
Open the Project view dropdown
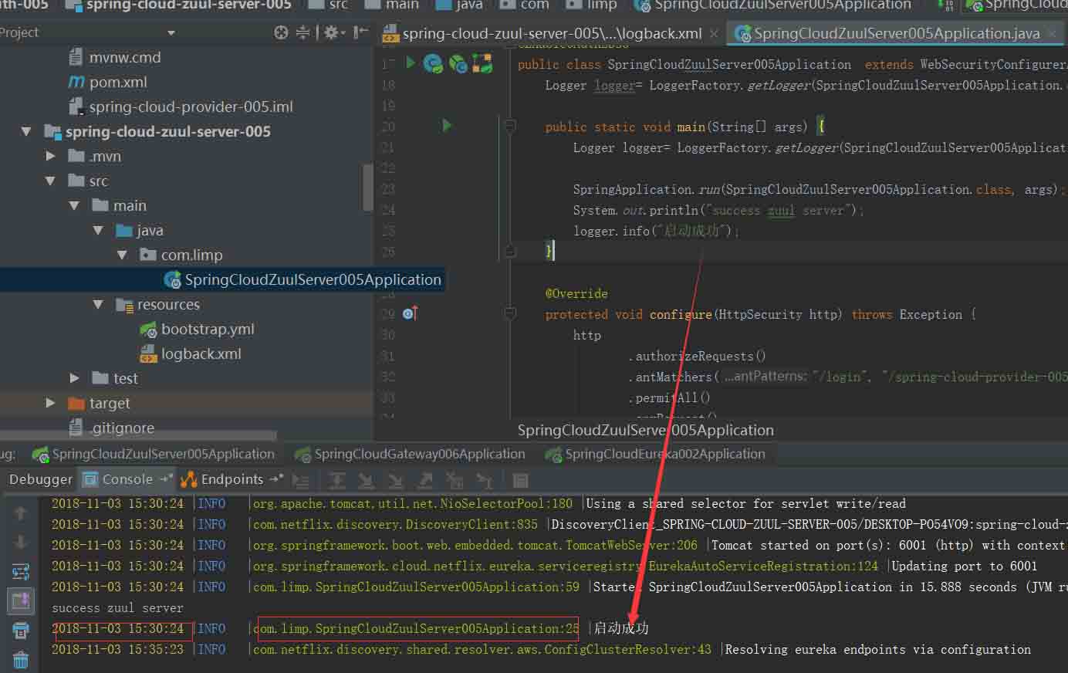[x=171, y=32]
